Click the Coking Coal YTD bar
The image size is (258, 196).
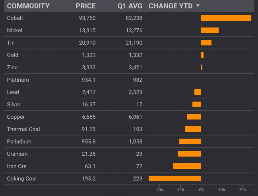tap(175, 178)
